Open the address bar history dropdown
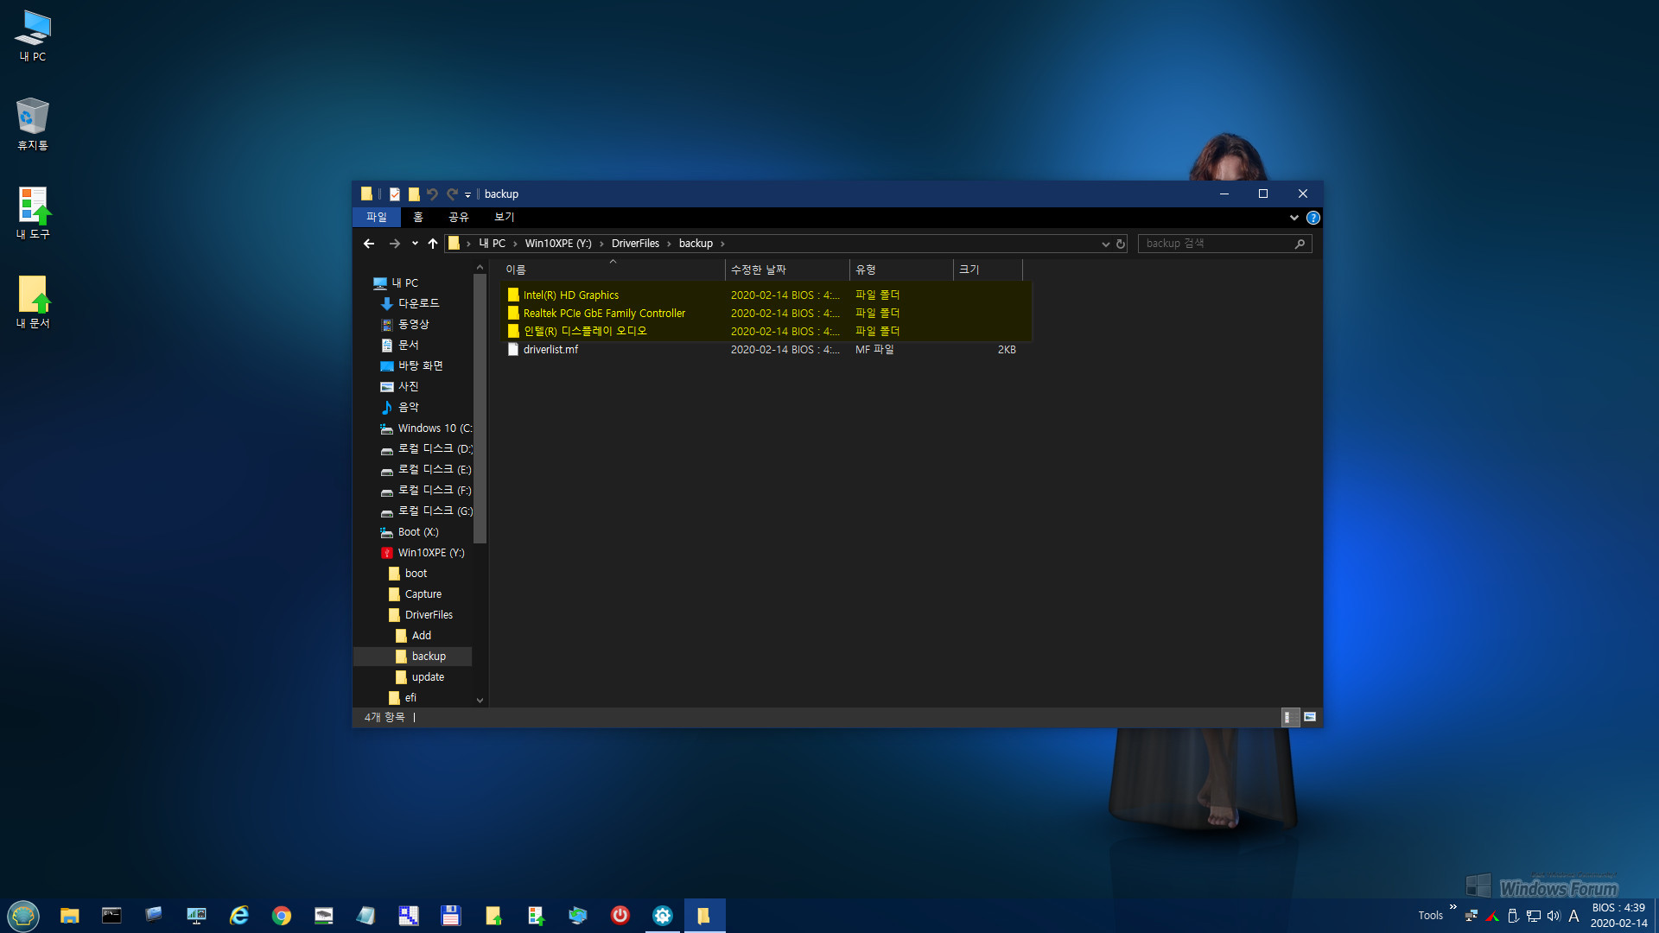The height and width of the screenshot is (933, 1659). click(1105, 244)
